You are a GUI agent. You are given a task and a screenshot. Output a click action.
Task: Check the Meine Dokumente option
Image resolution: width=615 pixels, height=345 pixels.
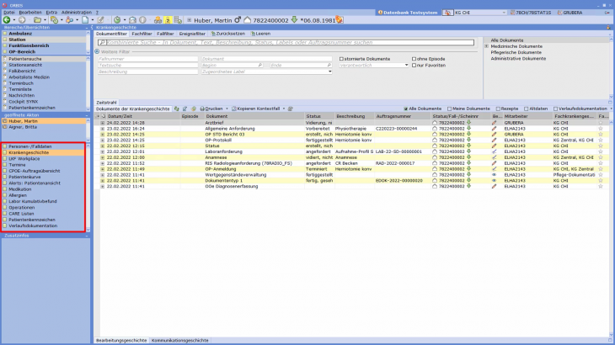[x=448, y=109]
